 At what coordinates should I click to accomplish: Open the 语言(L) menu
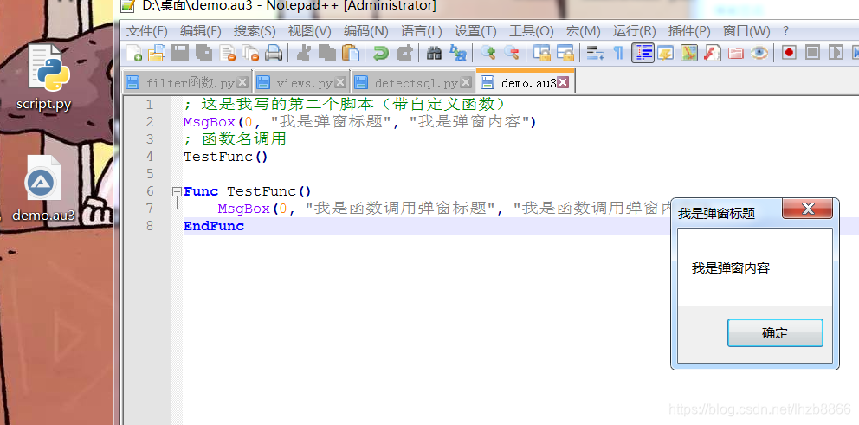422,30
